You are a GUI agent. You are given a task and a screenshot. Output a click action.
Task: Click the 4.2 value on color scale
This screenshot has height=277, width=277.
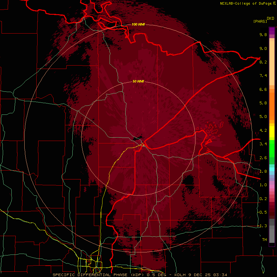click(x=263, y=130)
